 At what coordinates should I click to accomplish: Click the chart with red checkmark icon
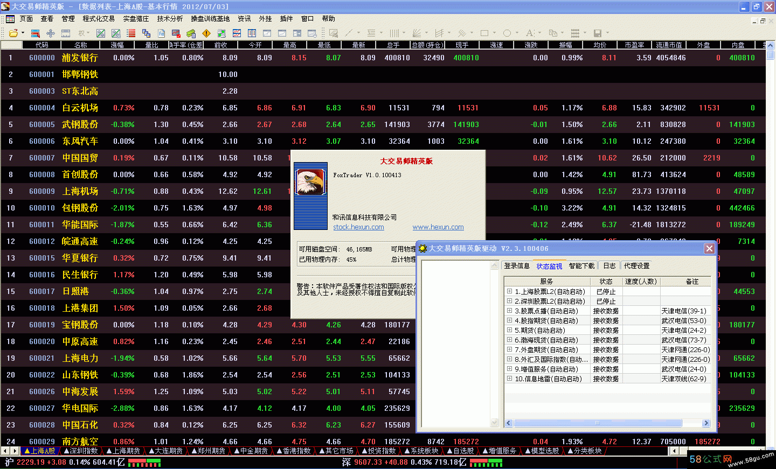(176, 33)
